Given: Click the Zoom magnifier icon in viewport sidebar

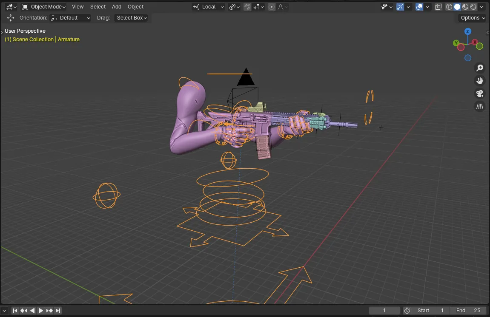Looking at the screenshot, I should (480, 68).
